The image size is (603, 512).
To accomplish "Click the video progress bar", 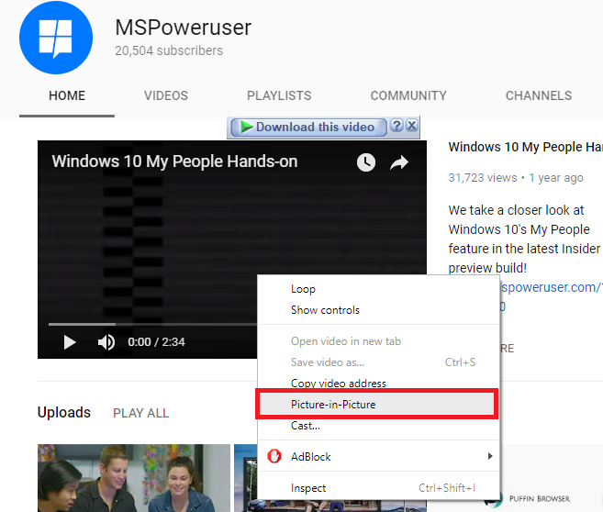I will click(152, 325).
